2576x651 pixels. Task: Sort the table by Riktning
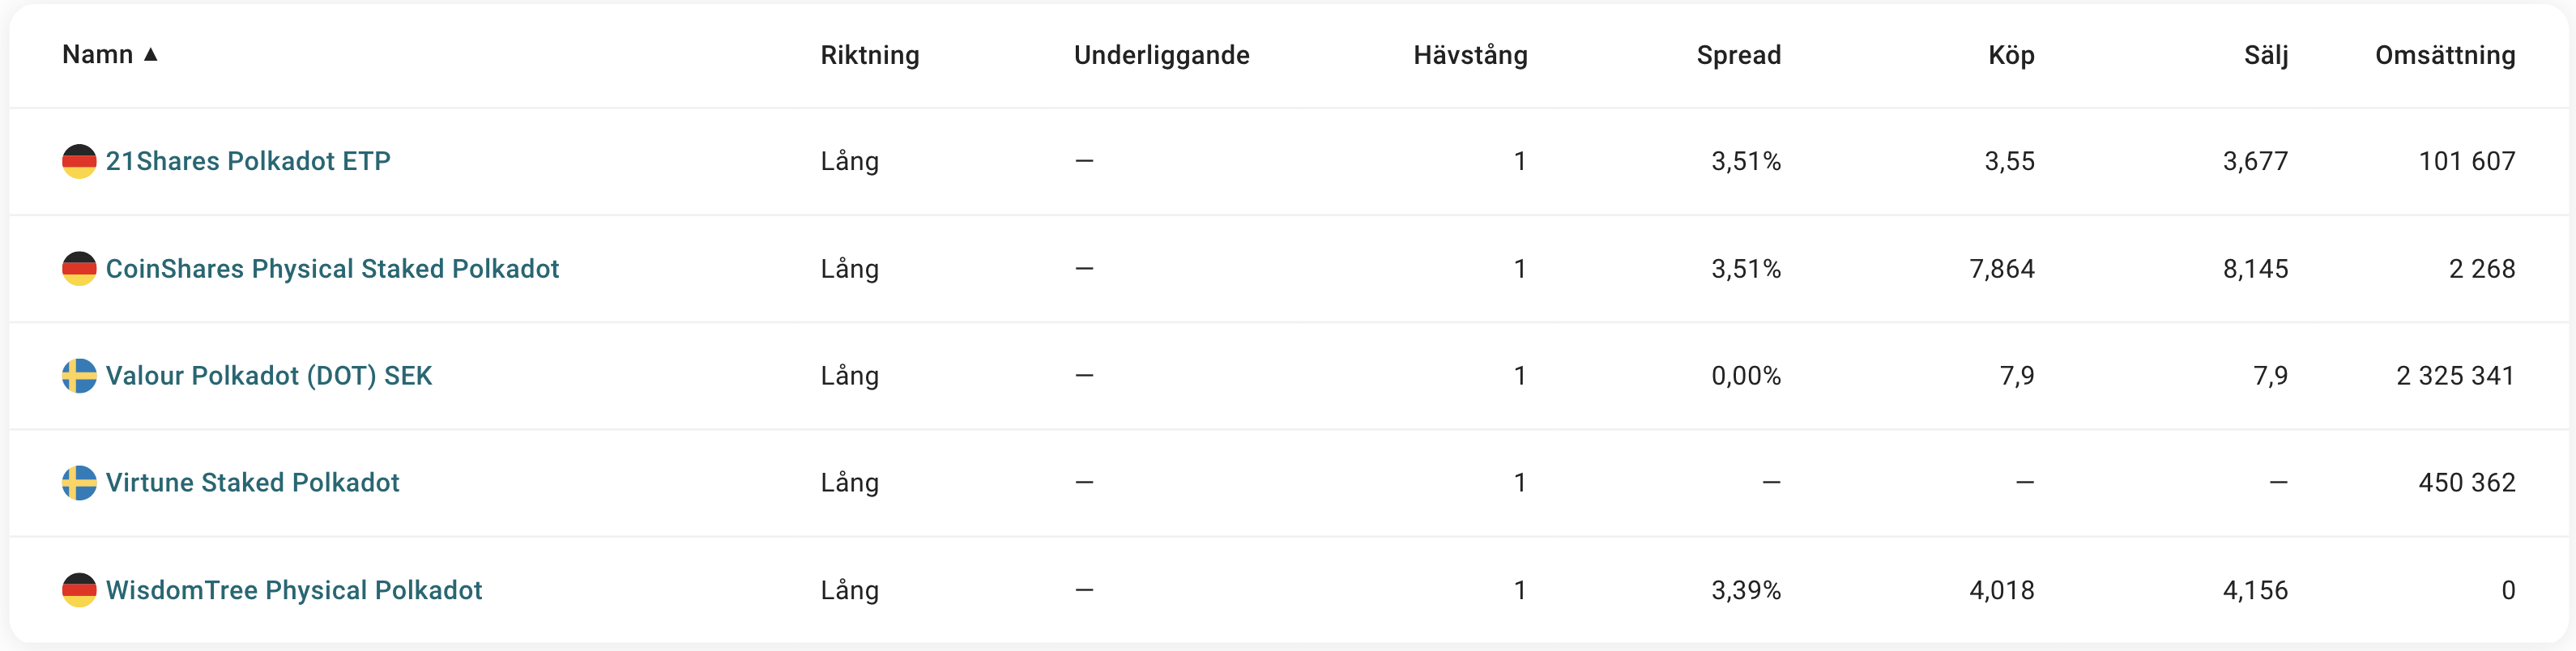pos(869,55)
